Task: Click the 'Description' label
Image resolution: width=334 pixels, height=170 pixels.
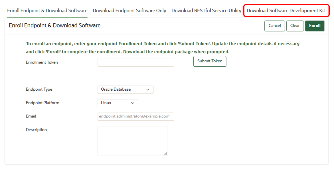Action: (x=36, y=130)
